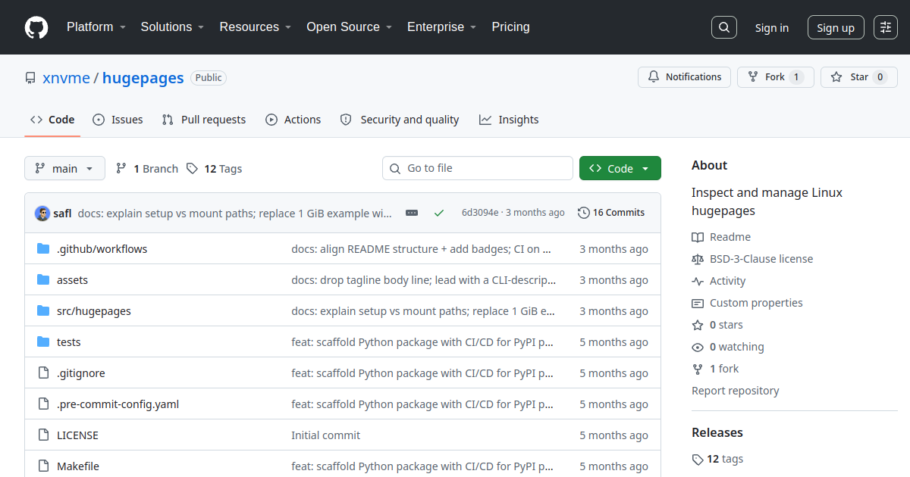The height and width of the screenshot is (477, 910).
Task: Click the Sign up button
Action: pos(836,28)
